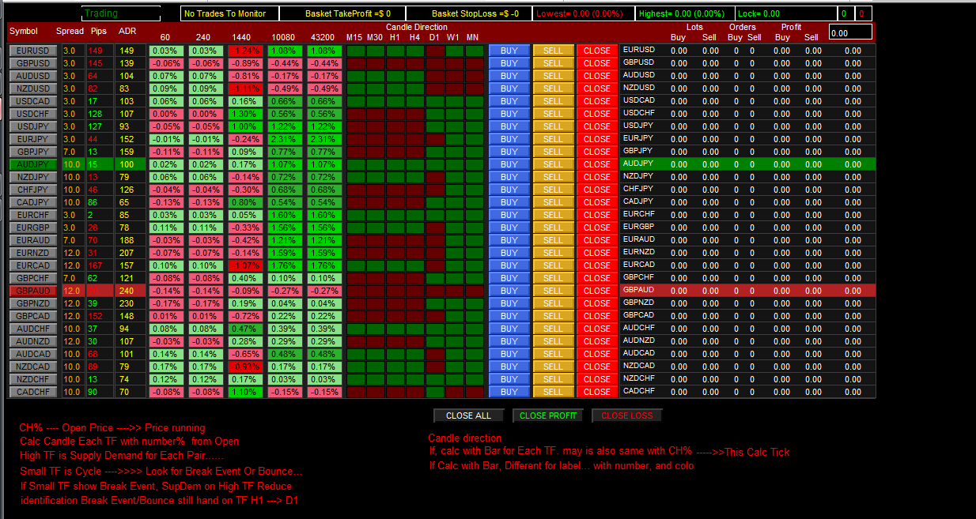This screenshot has width=976, height=519.
Task: Click SELL button for NZDCAD row
Action: pyautogui.click(x=553, y=367)
